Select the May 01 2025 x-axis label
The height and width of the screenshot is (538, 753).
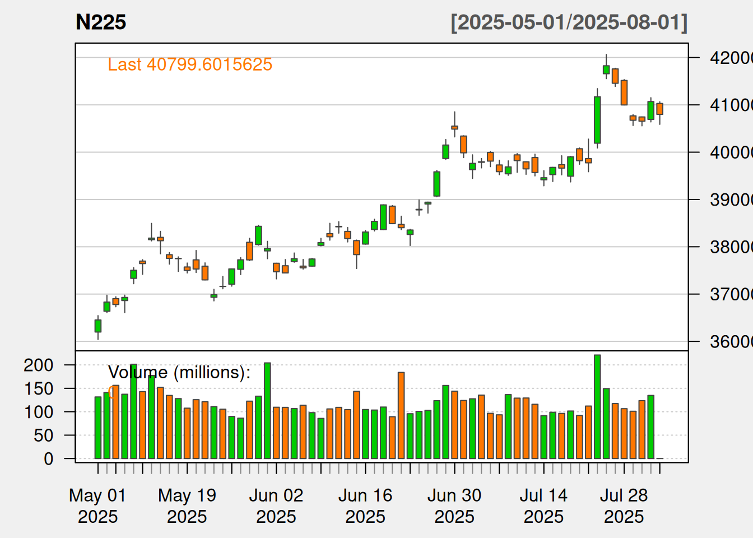pos(97,505)
